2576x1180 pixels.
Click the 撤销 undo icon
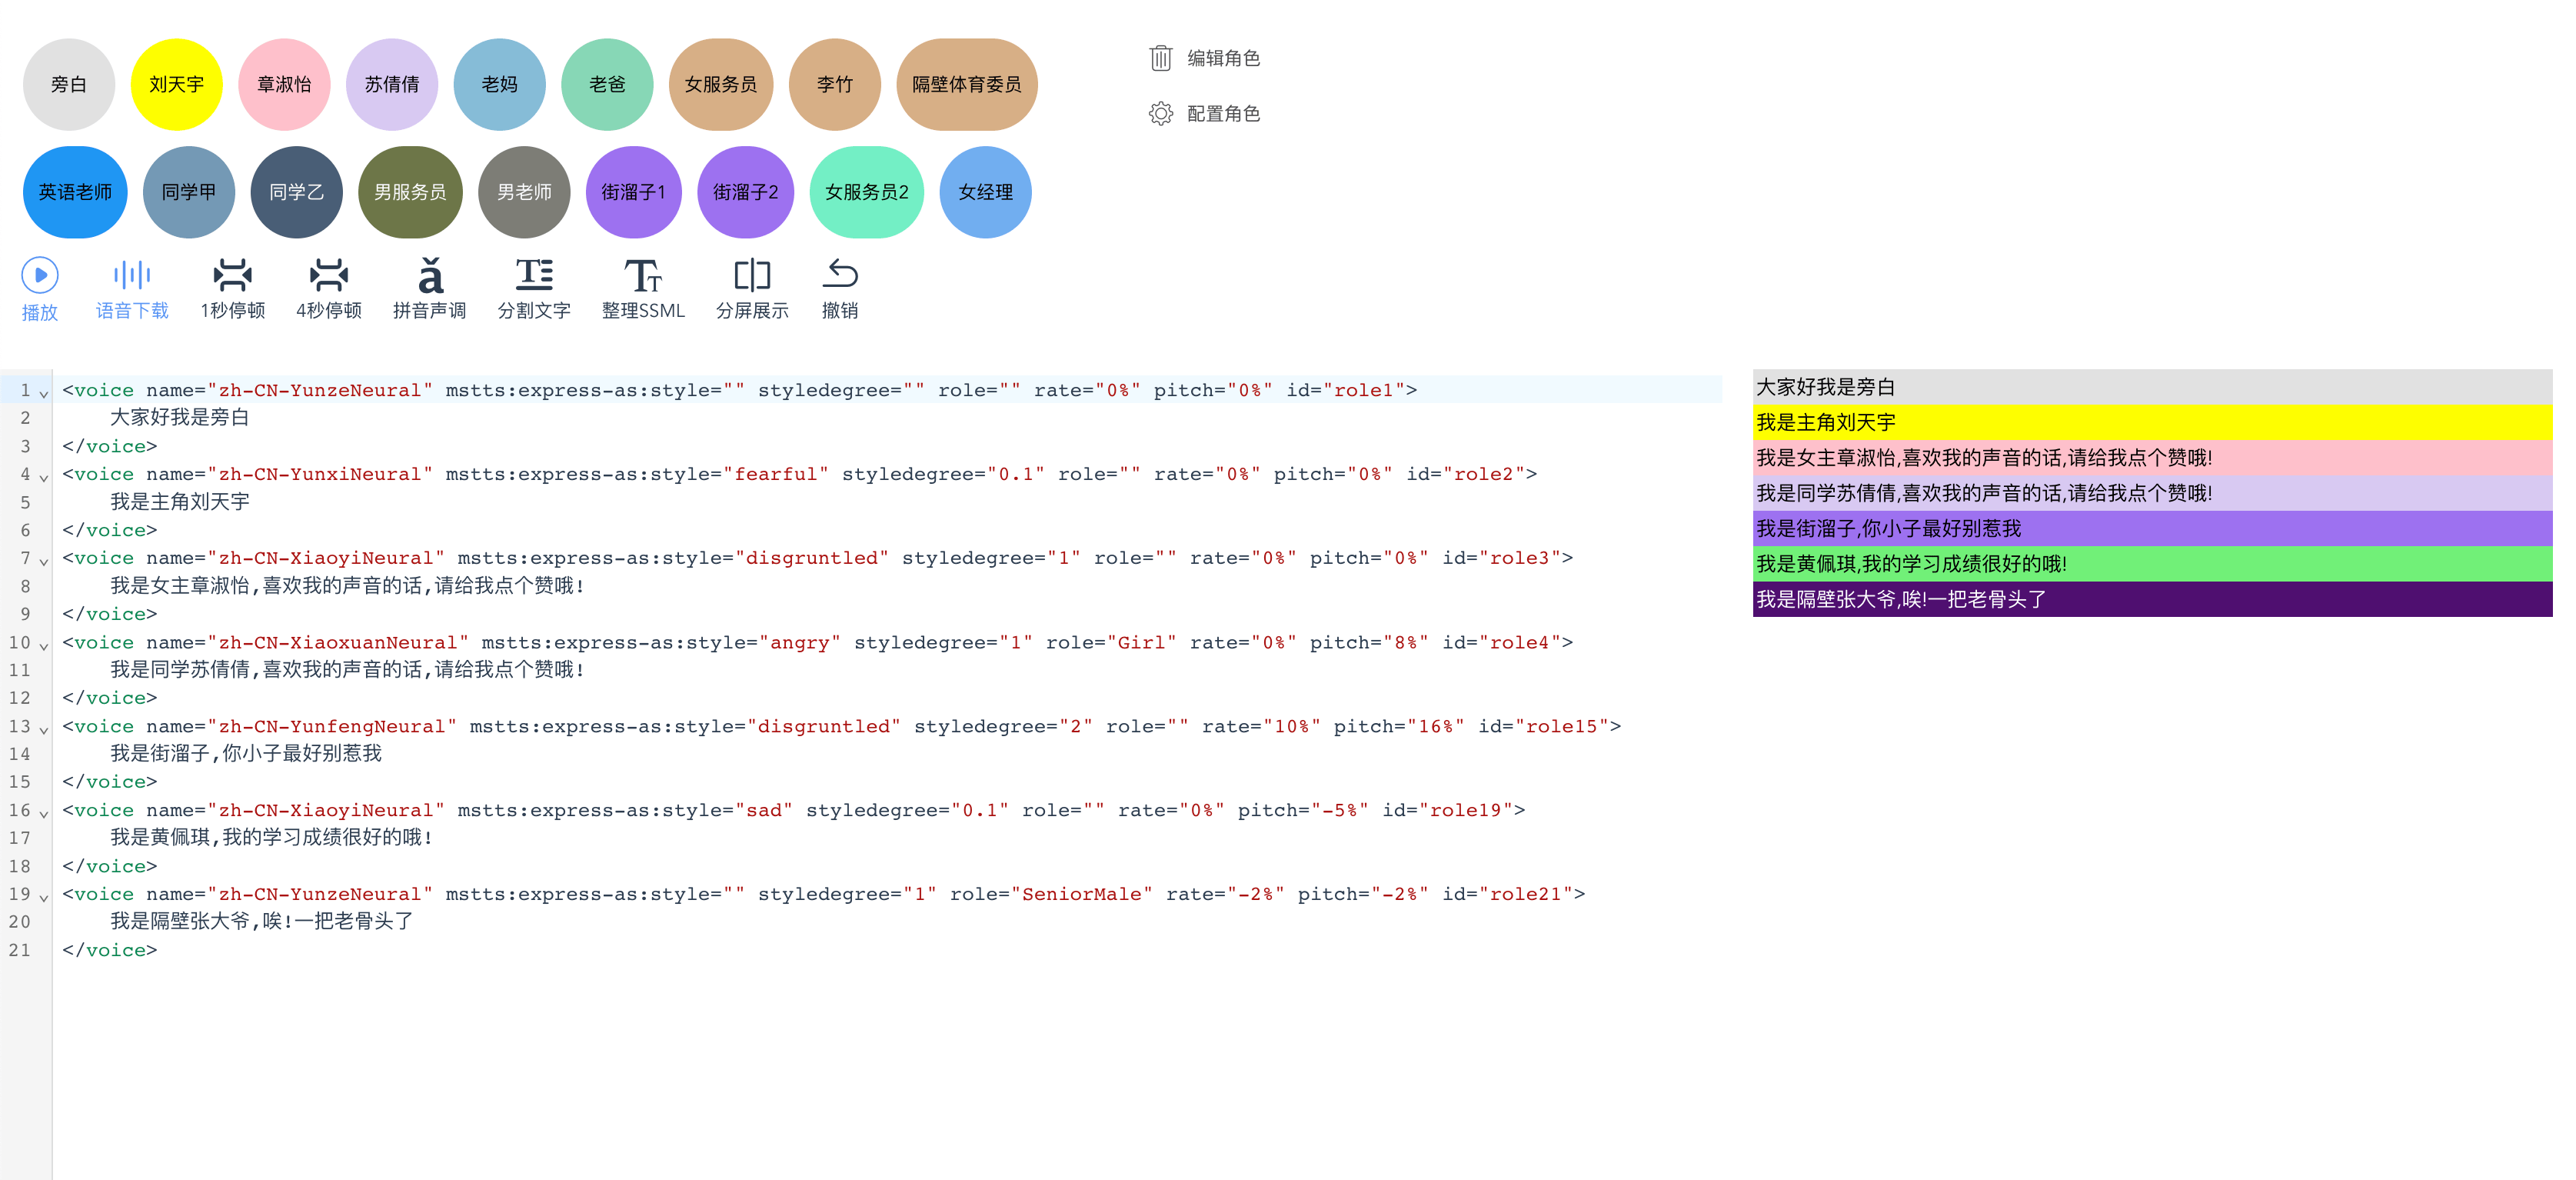click(x=843, y=272)
